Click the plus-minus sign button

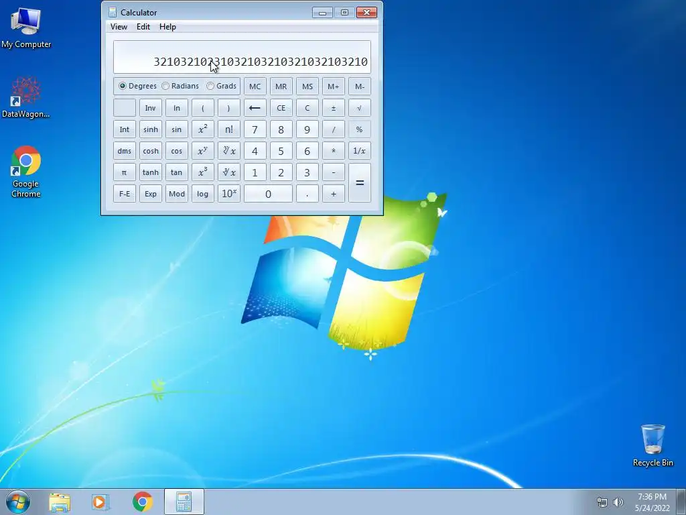coord(334,108)
